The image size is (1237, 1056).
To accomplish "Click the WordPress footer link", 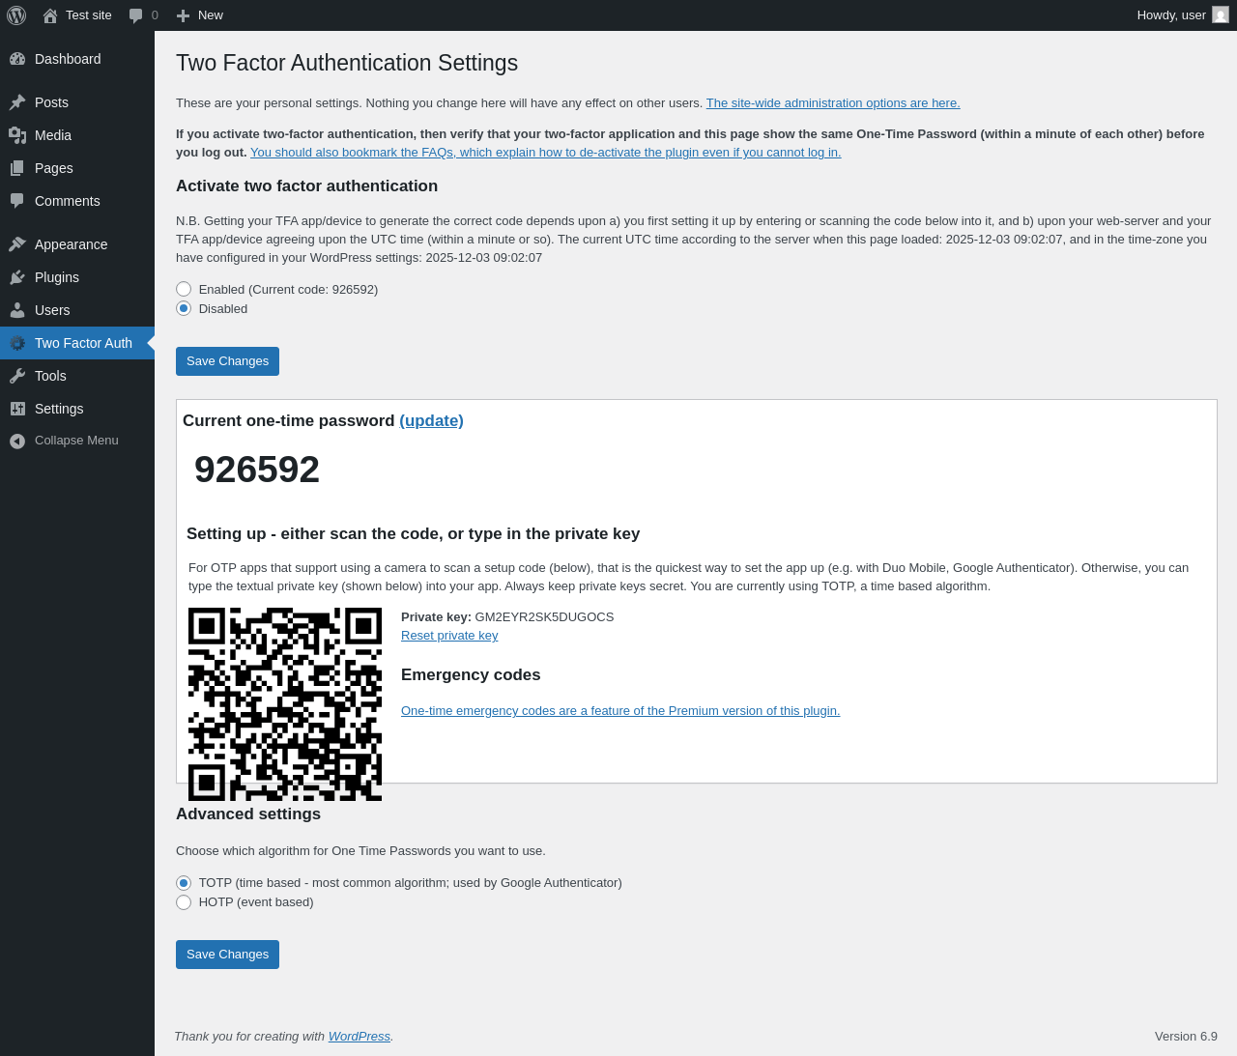I will tap(359, 1037).
